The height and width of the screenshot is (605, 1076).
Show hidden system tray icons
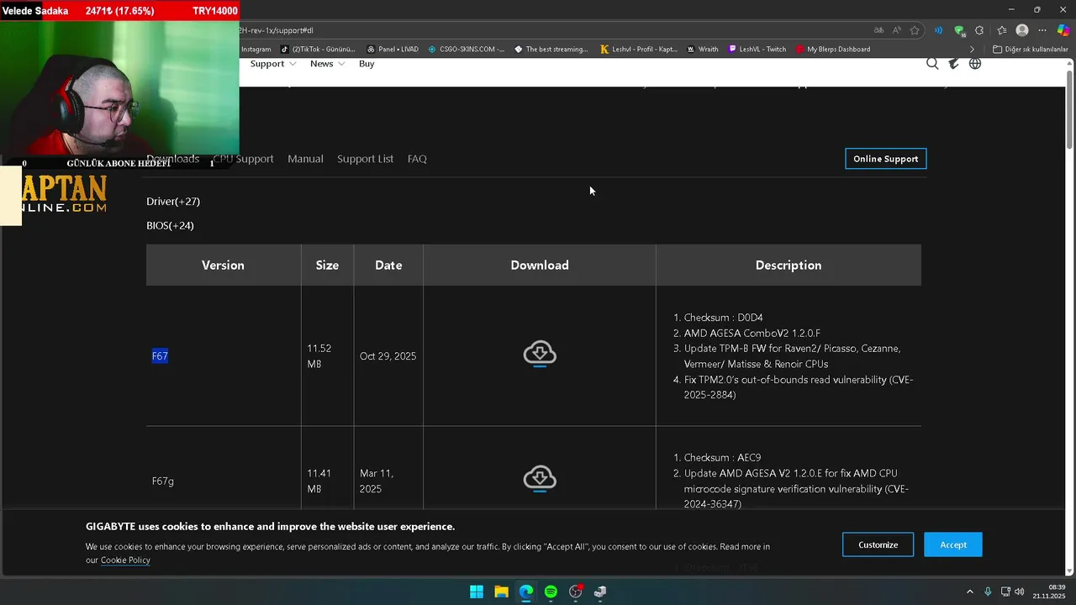point(969,592)
